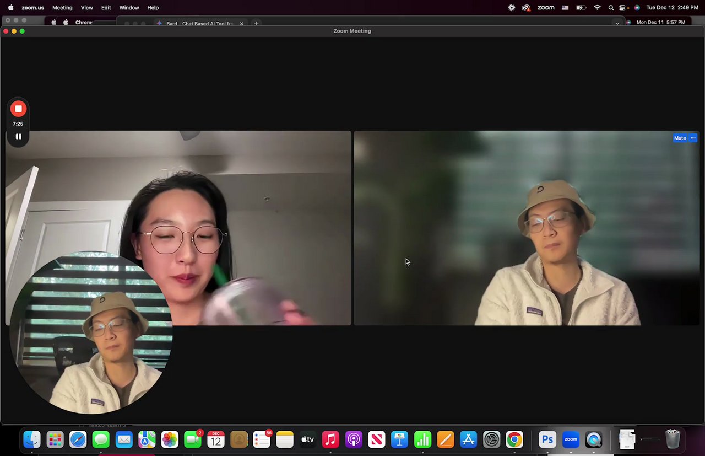Click the Zoom status item in menu bar
705x456 pixels.
(x=546, y=8)
